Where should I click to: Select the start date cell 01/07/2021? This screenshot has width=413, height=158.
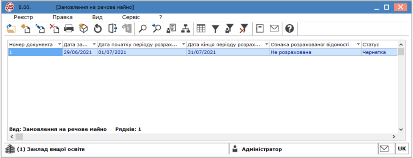point(142,52)
